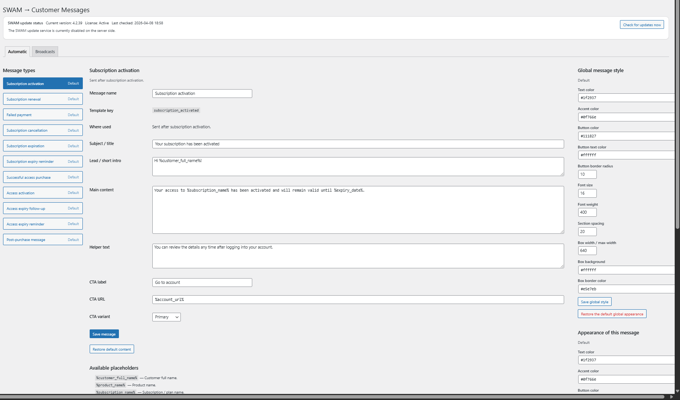Click Save global style
The image size is (680, 400).
coord(595,301)
